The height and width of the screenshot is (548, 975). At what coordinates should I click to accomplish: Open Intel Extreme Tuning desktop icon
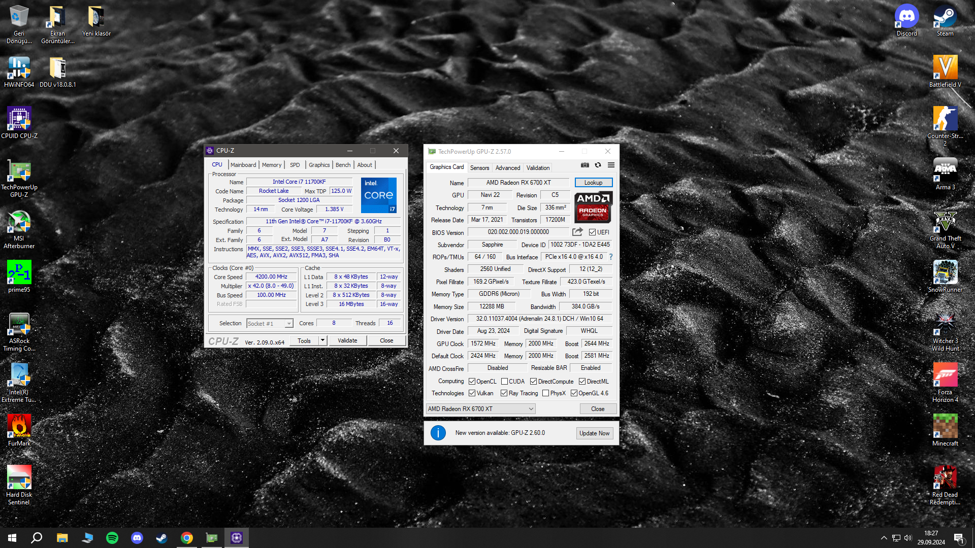[19, 383]
